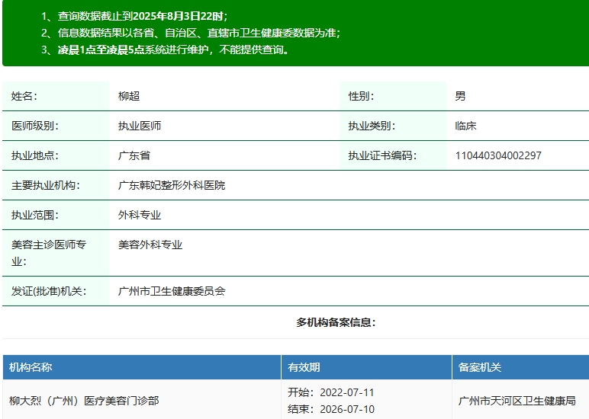Click 广州市天河区卫生健康局 in the filing table
Image resolution: width=589 pixels, height=419 pixels.
tap(517, 401)
